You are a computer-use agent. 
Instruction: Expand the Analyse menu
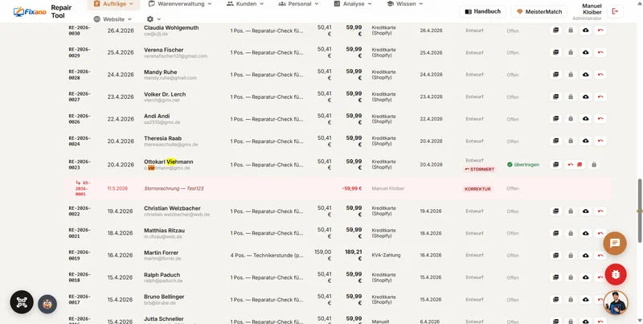click(352, 4)
